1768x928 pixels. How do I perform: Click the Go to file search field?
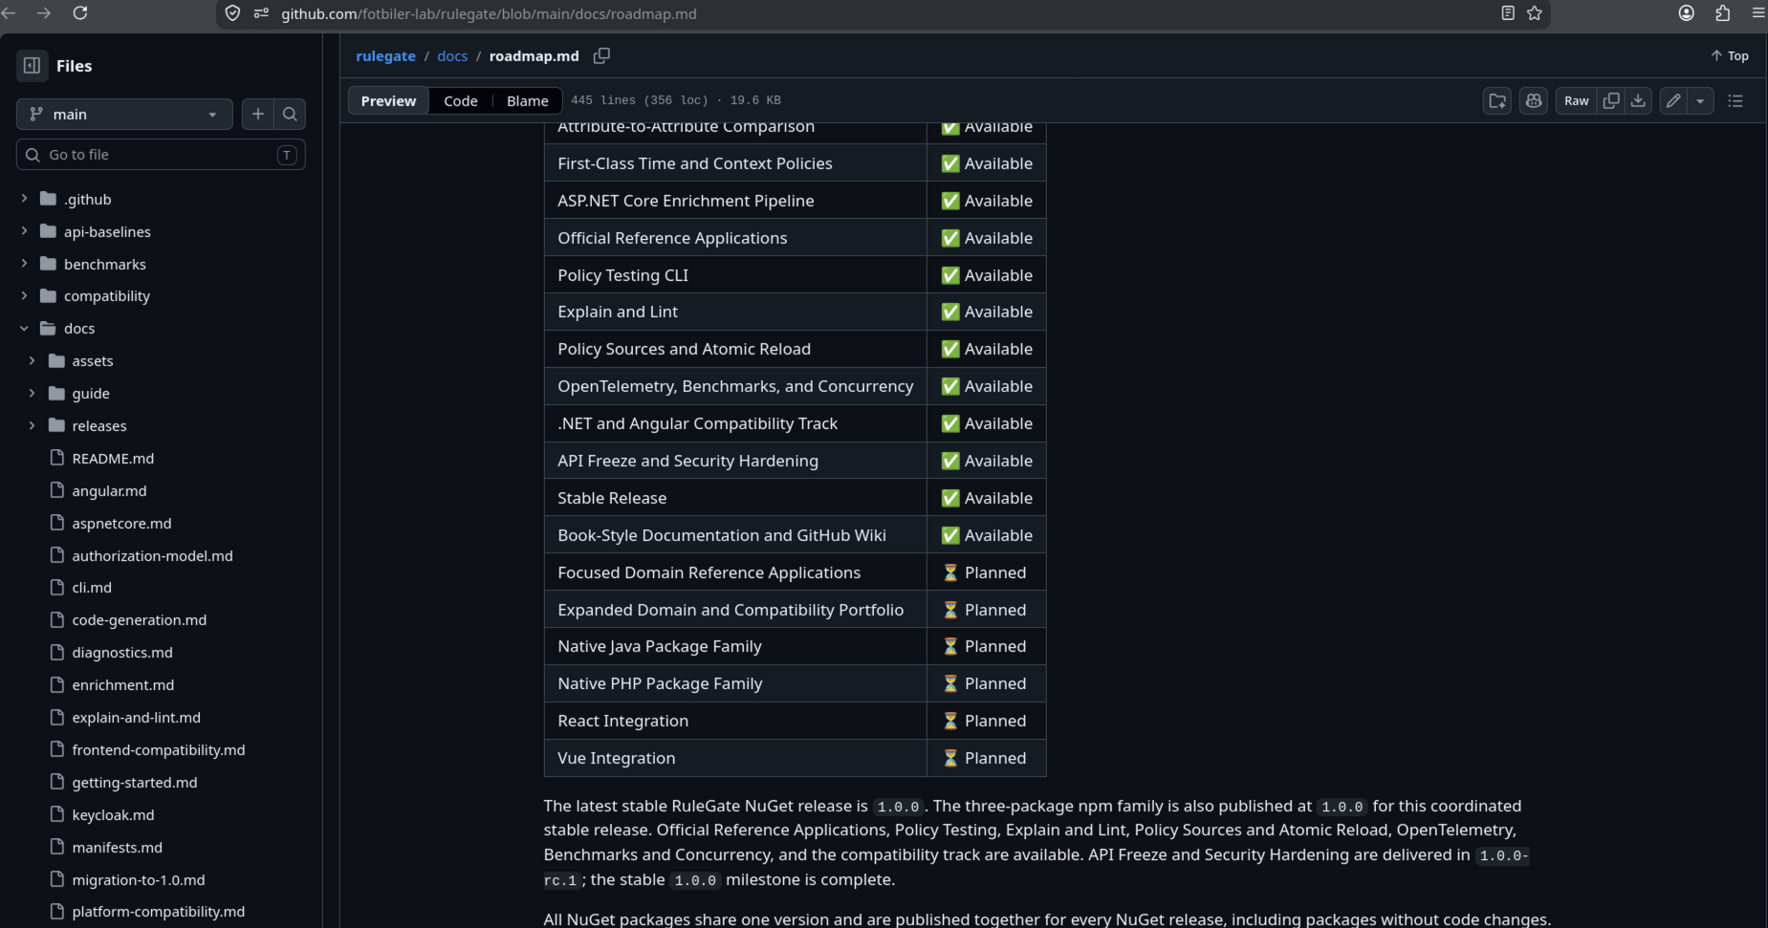[x=161, y=155]
